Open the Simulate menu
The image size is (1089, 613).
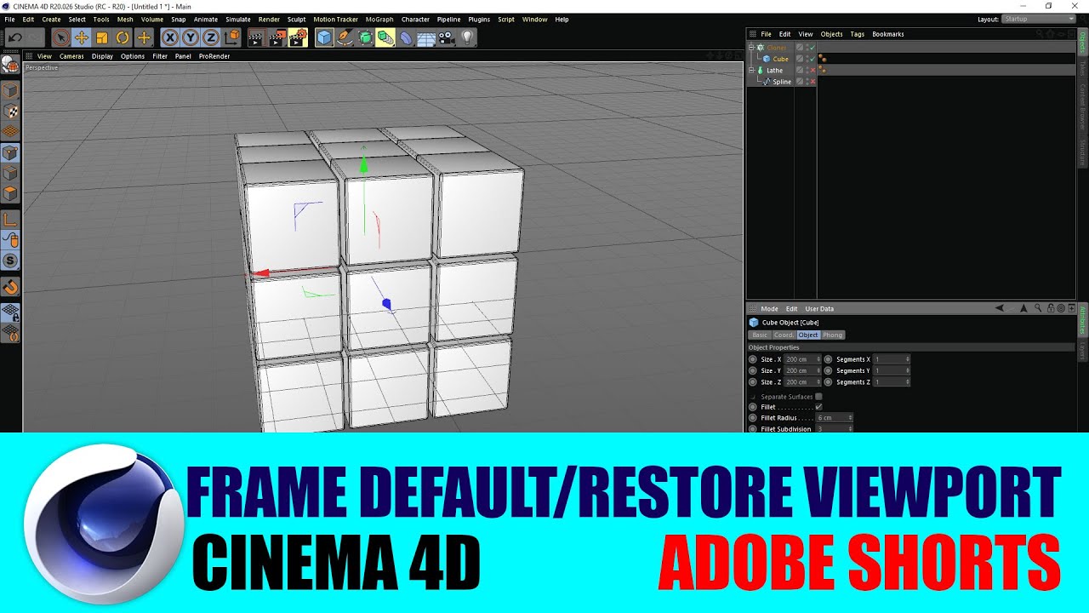[x=237, y=19]
